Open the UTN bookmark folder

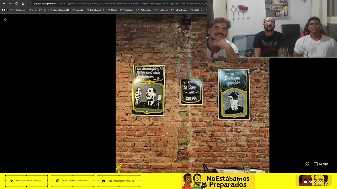[x=32, y=10]
